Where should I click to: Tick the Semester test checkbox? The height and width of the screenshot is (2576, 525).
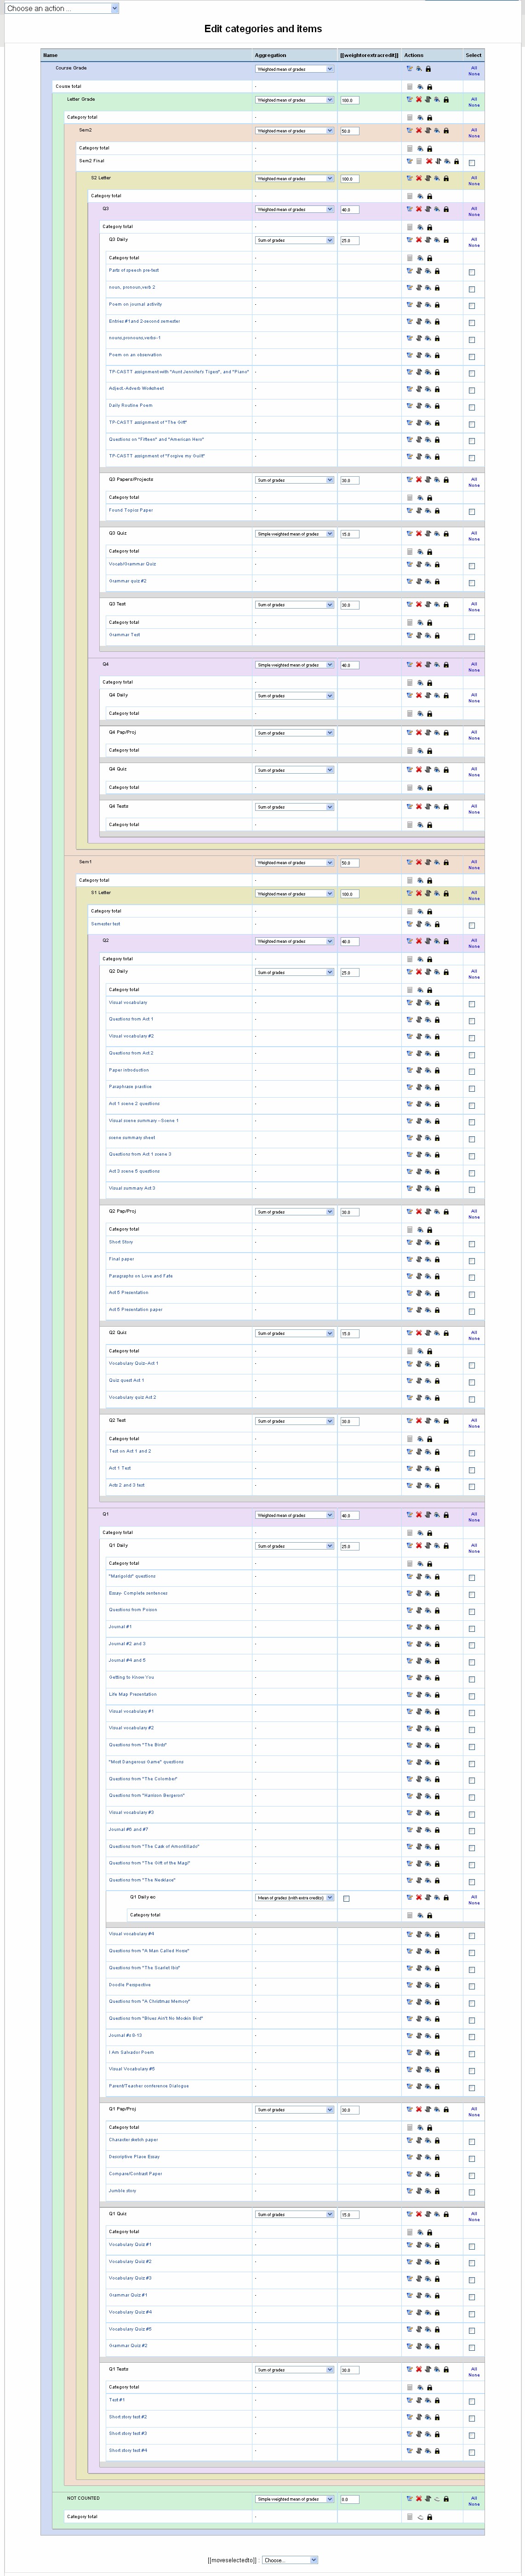[472, 926]
